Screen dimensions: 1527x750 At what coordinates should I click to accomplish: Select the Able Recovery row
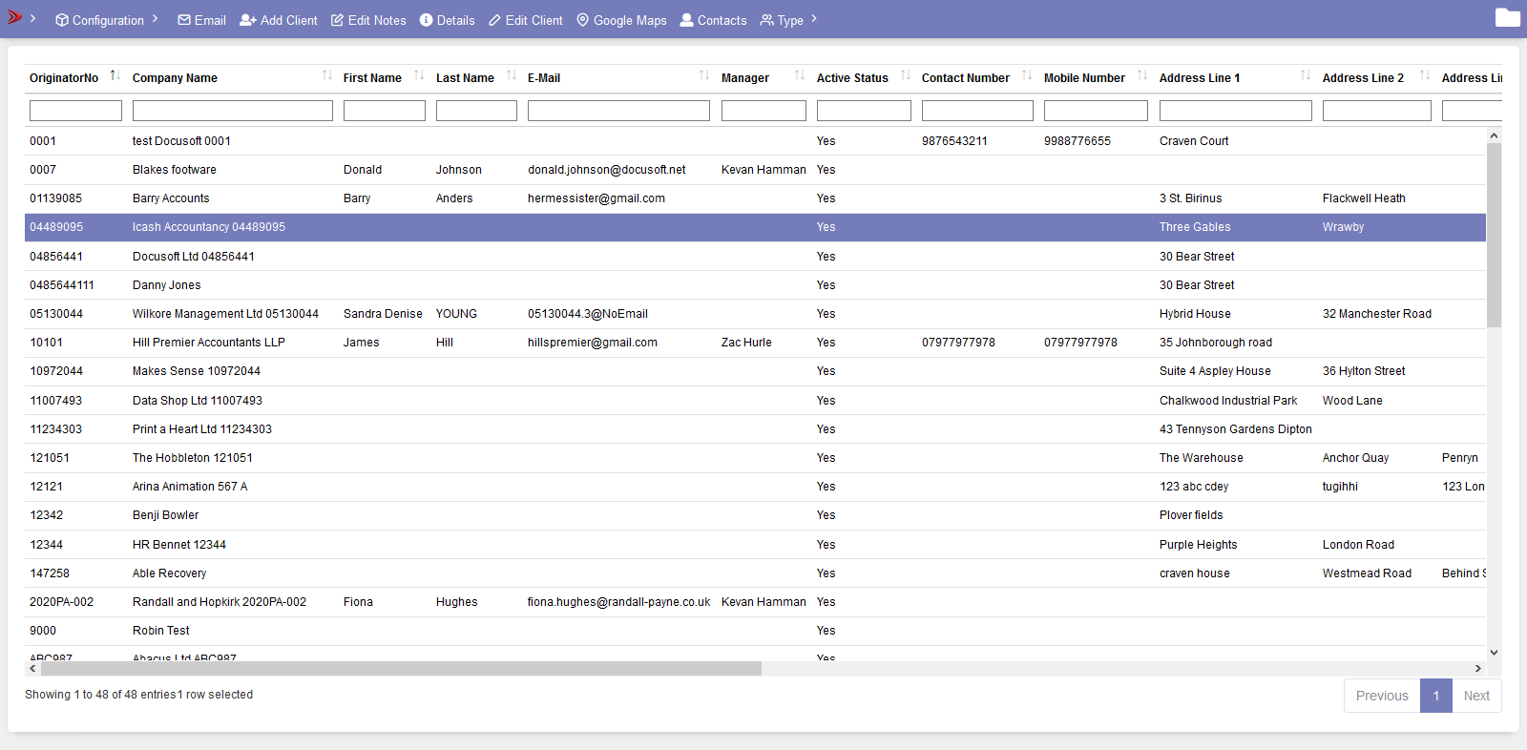(x=755, y=573)
